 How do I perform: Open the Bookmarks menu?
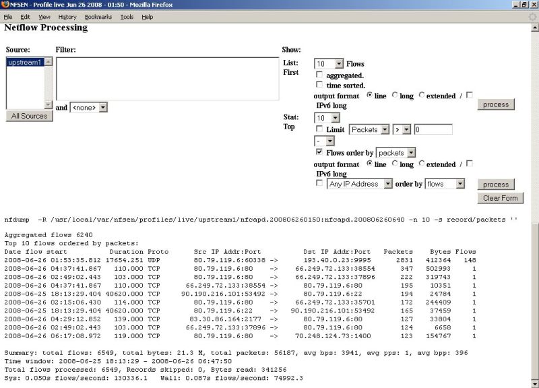tap(96, 17)
